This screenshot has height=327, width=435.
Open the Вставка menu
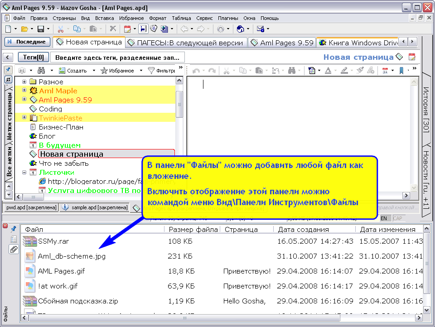click(104, 18)
